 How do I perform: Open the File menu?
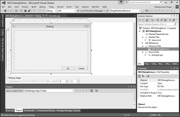(x=3, y=7)
